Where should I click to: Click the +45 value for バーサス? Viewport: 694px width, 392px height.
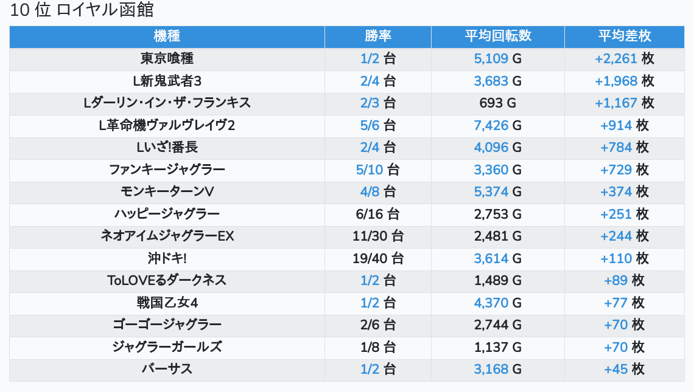[x=615, y=369]
